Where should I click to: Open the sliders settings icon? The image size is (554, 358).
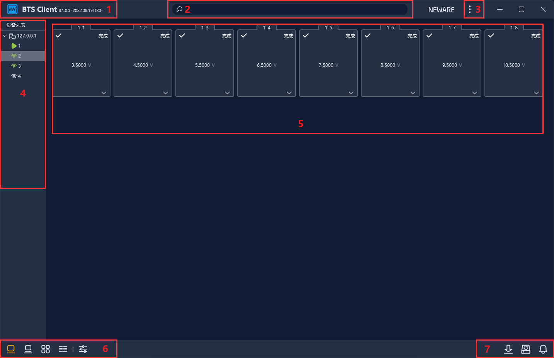coord(83,349)
